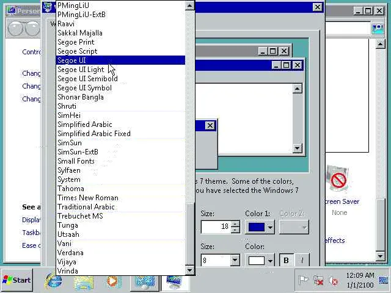This screenshot has width=391, height=293.
Task: Open font Color white swatch dropdown
Action: click(260, 261)
